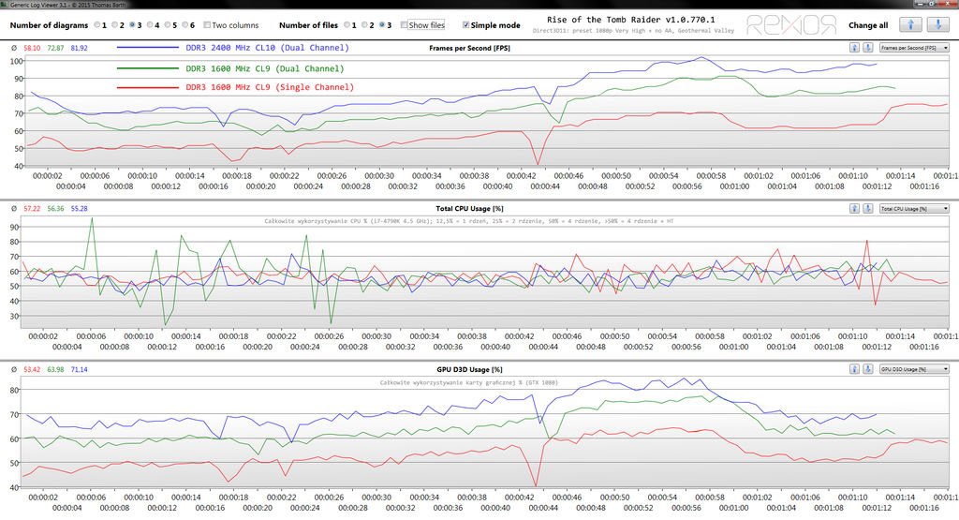Image resolution: width=959 pixels, height=520 pixels.
Task: Click the Rexor logo
Action: point(790,25)
